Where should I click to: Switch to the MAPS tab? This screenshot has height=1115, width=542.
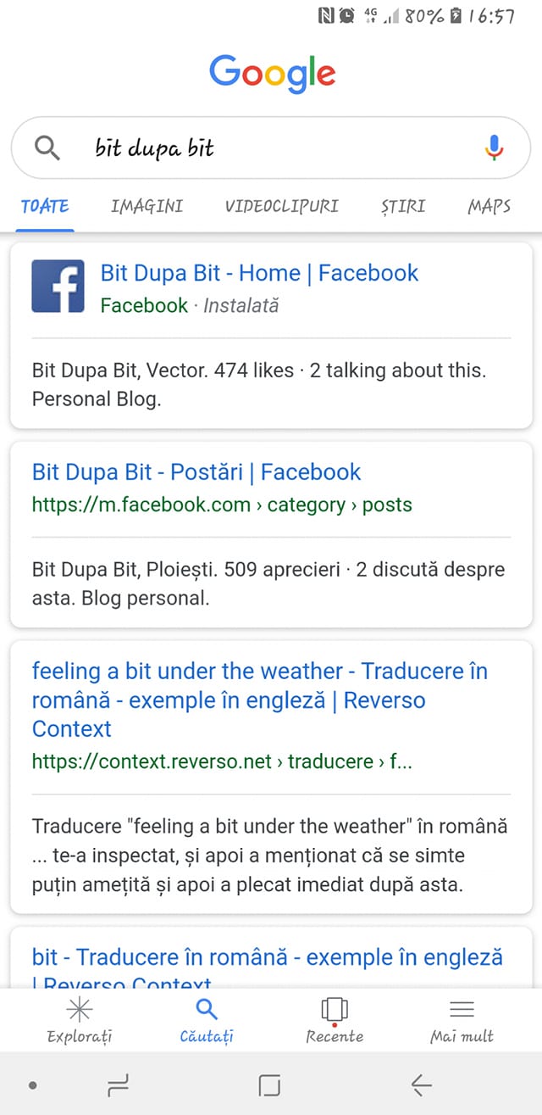pyautogui.click(x=489, y=206)
